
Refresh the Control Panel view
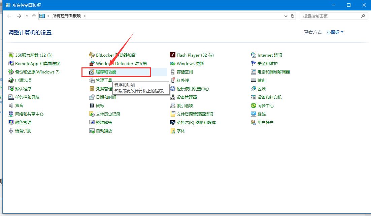[x=293, y=16]
